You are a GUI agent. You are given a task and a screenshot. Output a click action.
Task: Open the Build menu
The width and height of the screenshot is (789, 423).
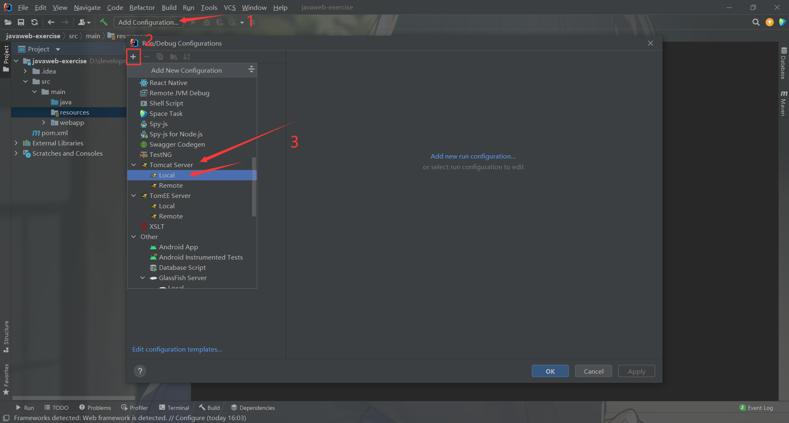pos(169,7)
